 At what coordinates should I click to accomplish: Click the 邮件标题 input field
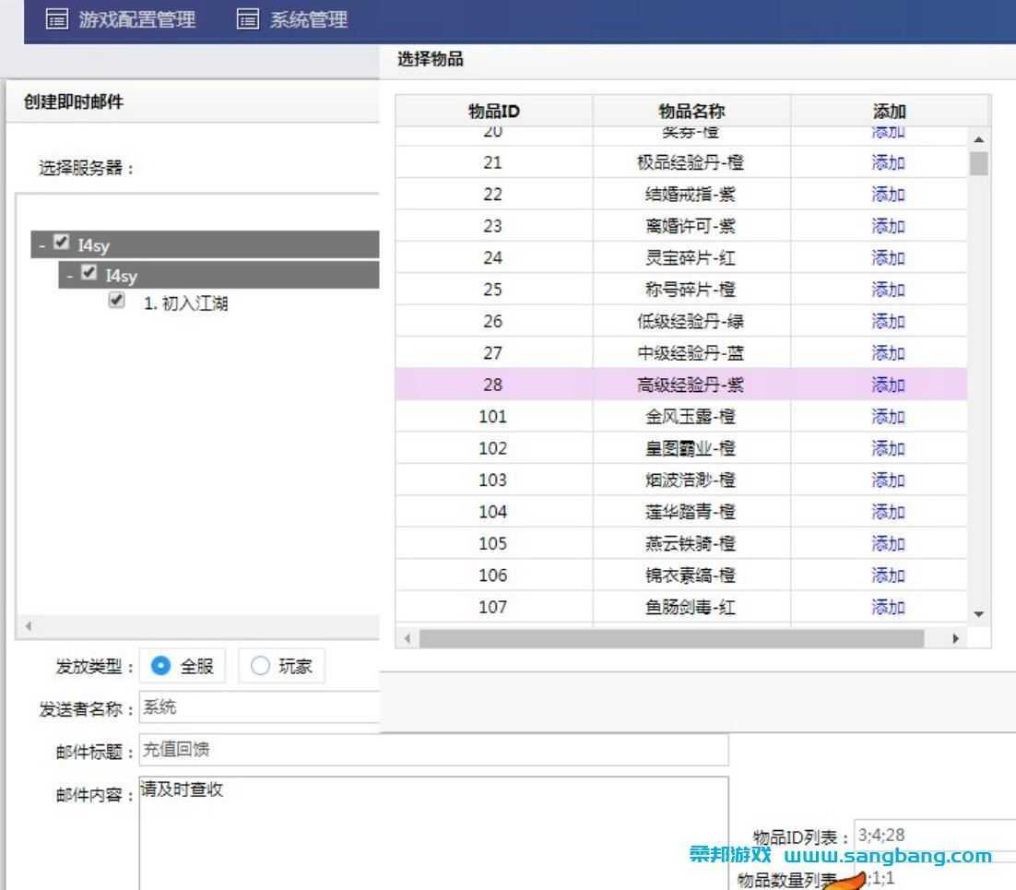point(369,750)
